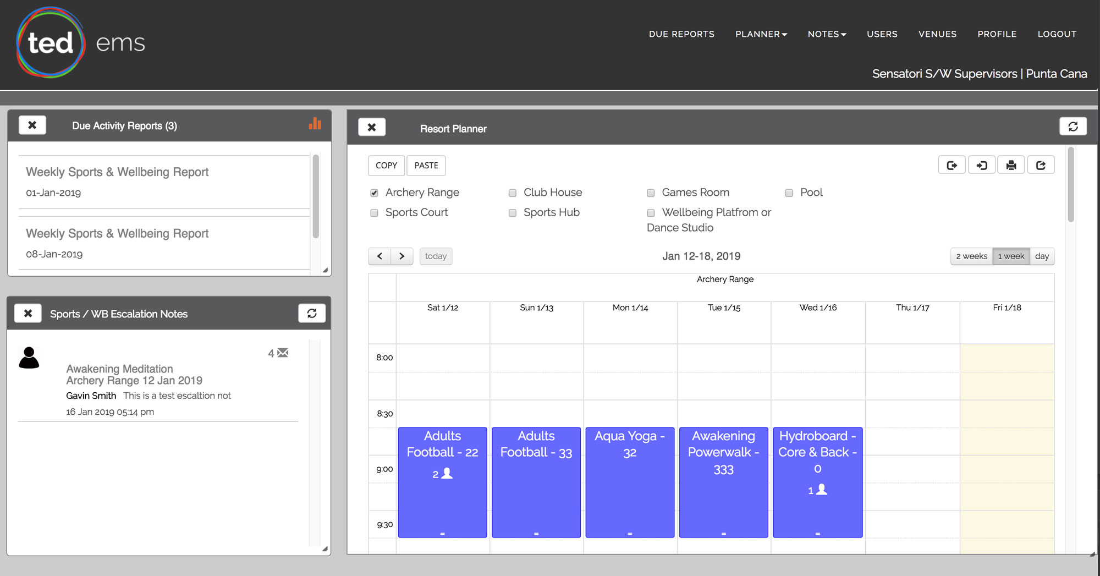This screenshot has width=1100, height=576.
Task: Open the orange bar chart icon
Action: [x=315, y=124]
